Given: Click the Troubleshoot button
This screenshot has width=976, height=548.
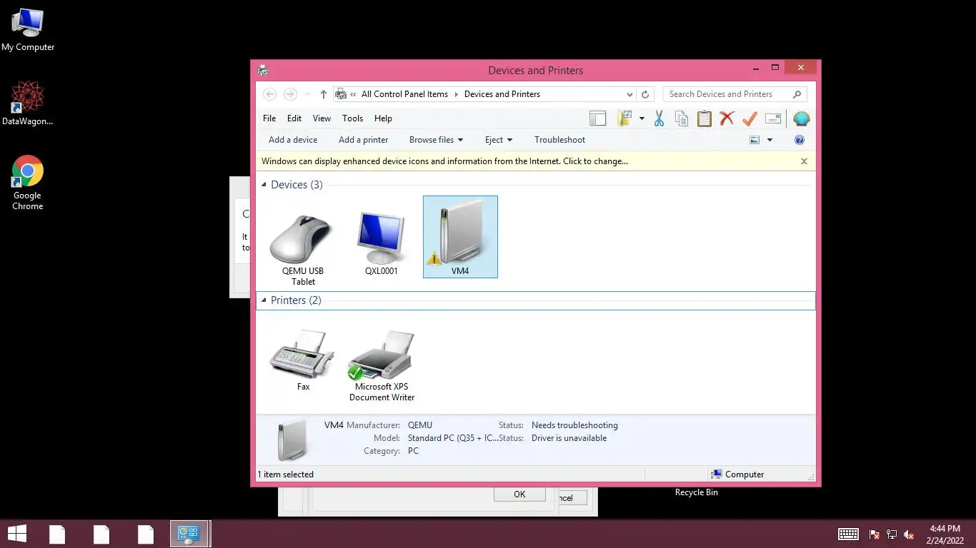Looking at the screenshot, I should pyautogui.click(x=559, y=140).
